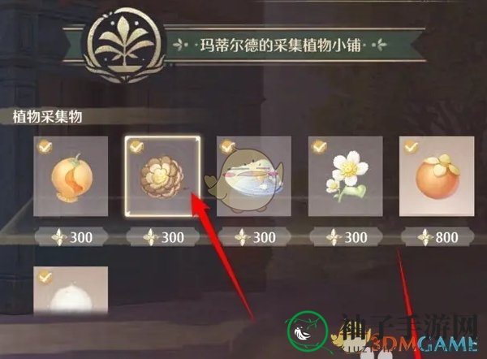Click the round bird mascot item
This screenshot has width=487, height=359.
click(254, 176)
